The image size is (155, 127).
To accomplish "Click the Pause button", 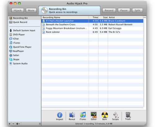I will [x=124, y=10].
